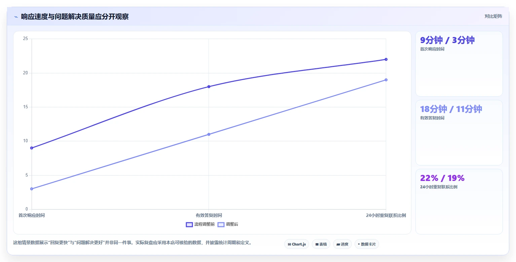This screenshot has width=516, height=262.
Task: Click the x-axis label 首次响应时间
Action: 32,215
